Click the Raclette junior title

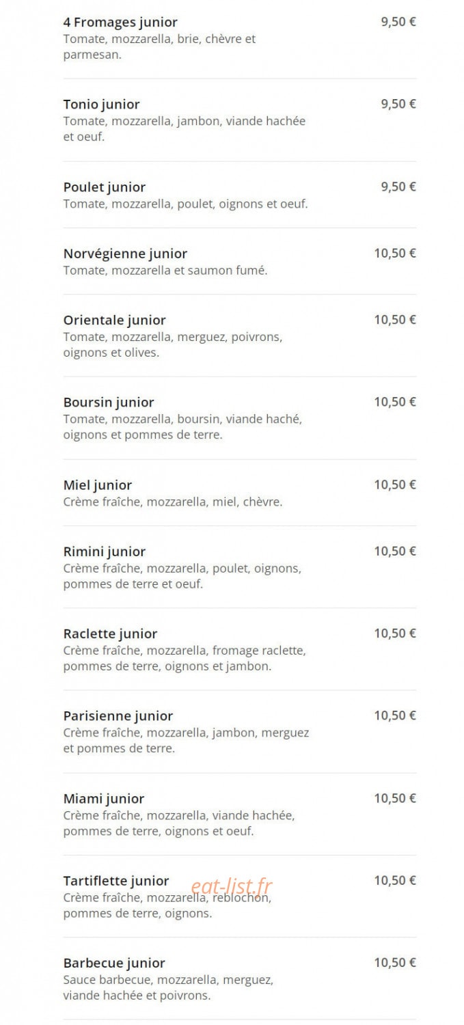pos(110,634)
